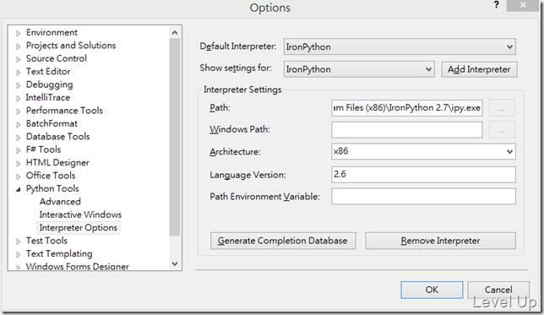This screenshot has height=315, width=544.
Task: Open the Default Interpreter dropdown
Action: [400, 46]
